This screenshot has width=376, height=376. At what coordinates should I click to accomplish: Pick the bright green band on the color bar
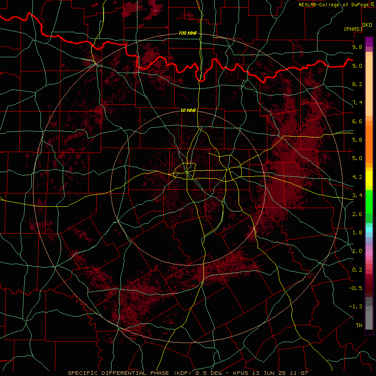pyautogui.click(x=369, y=202)
